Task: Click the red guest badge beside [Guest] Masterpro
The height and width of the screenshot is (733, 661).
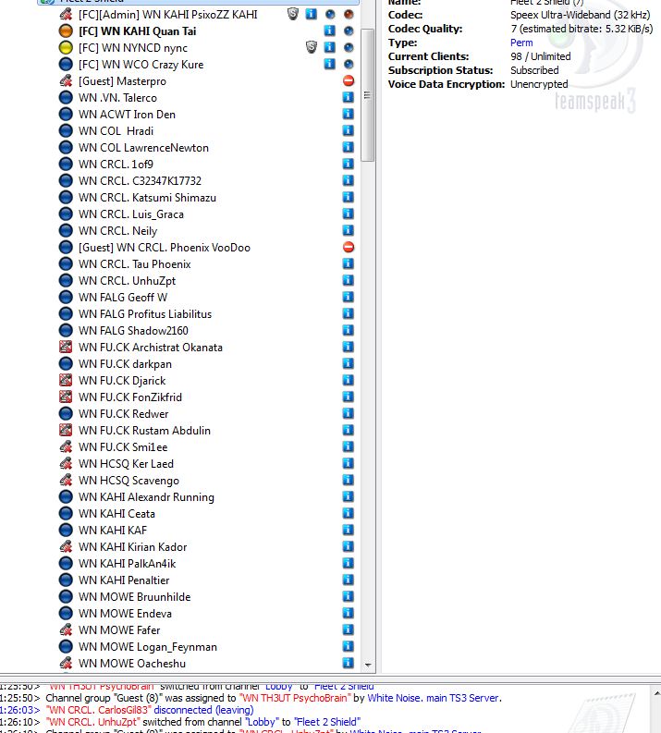Action: pyautogui.click(x=348, y=80)
